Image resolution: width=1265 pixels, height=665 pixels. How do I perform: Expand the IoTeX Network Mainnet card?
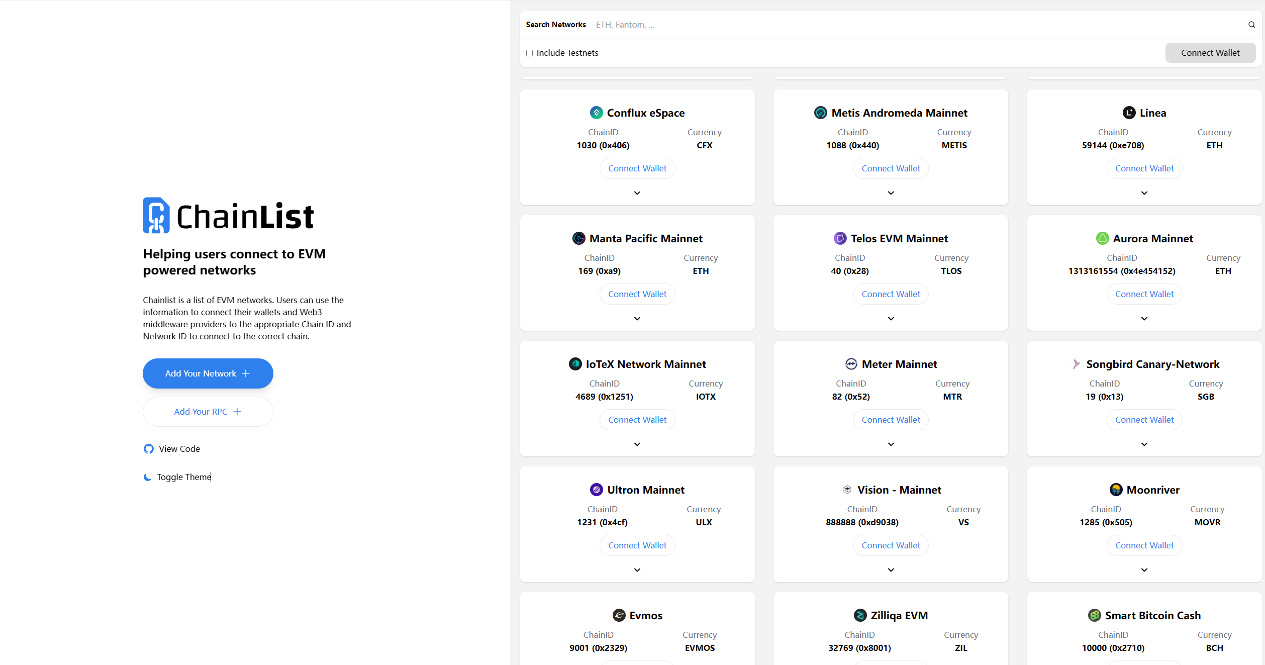[637, 444]
